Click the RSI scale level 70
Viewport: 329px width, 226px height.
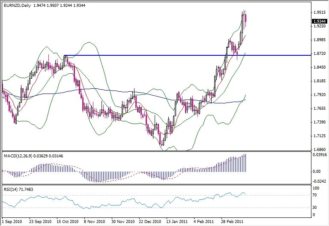pyautogui.click(x=314, y=195)
